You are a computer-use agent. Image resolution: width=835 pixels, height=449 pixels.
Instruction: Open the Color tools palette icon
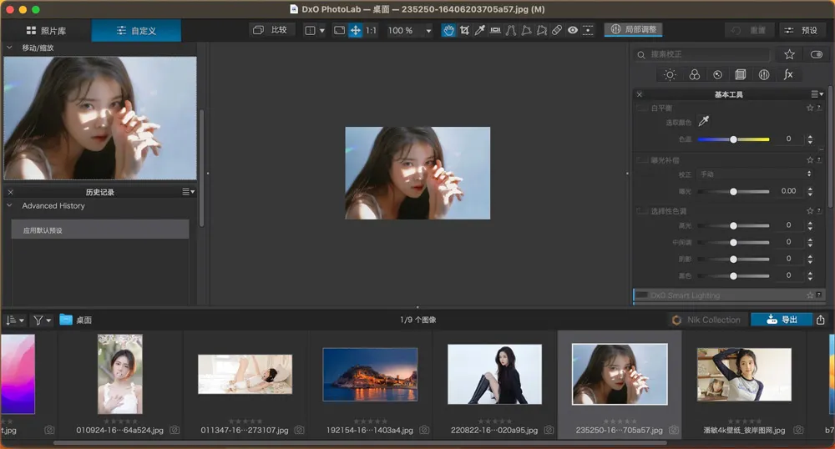click(x=694, y=74)
